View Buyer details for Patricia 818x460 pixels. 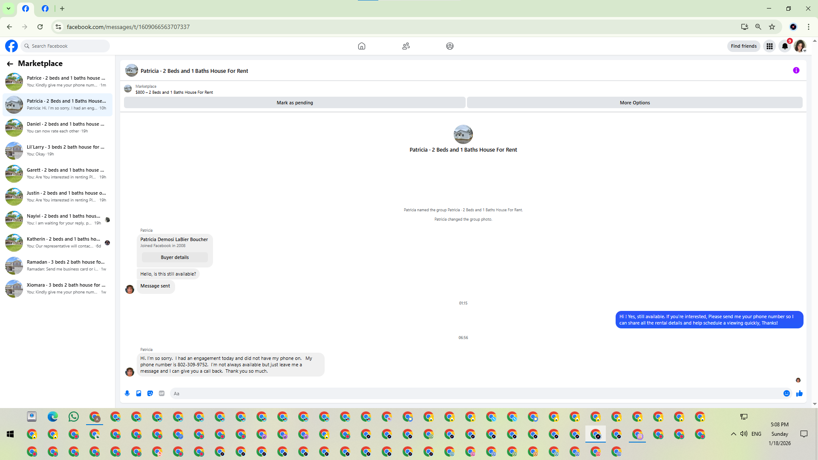click(x=175, y=257)
